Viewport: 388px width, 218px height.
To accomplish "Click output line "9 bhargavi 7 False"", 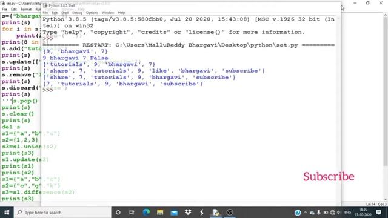I will click(x=75, y=58).
